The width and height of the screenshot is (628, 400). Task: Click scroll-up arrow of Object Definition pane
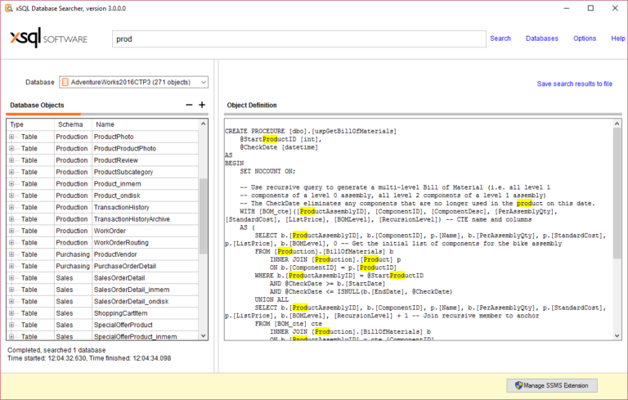point(617,124)
